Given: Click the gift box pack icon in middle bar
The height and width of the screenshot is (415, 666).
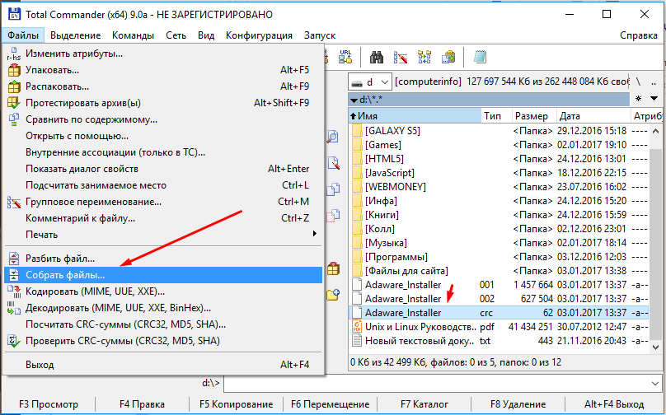Looking at the screenshot, I should tap(333, 268).
